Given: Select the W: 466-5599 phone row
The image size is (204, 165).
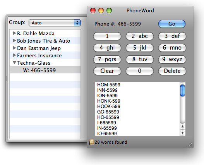Looking at the screenshot, I should point(45,70).
